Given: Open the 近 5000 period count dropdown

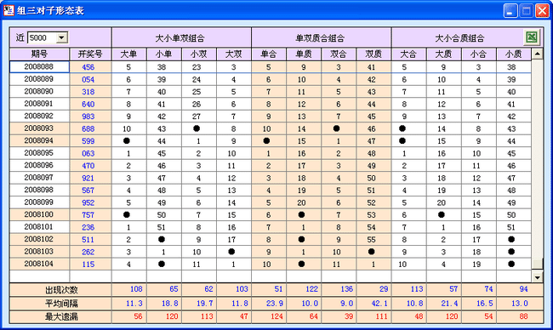Looking at the screenshot, I should (x=62, y=37).
